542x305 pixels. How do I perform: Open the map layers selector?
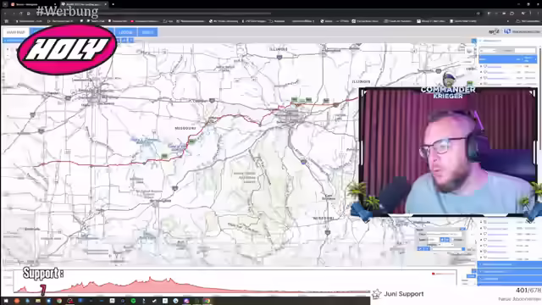pyautogui.click(x=469, y=51)
